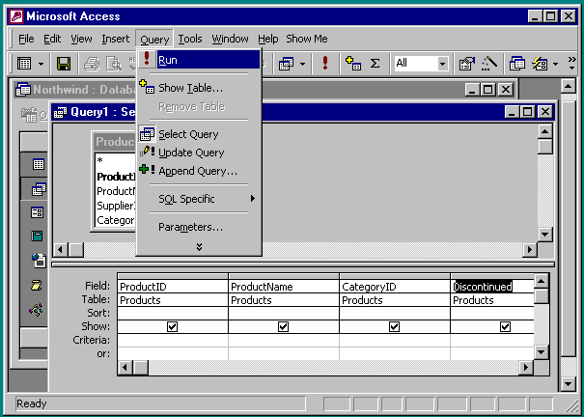Click the Totals sigma toolbar icon
The image size is (584, 417).
(375, 63)
